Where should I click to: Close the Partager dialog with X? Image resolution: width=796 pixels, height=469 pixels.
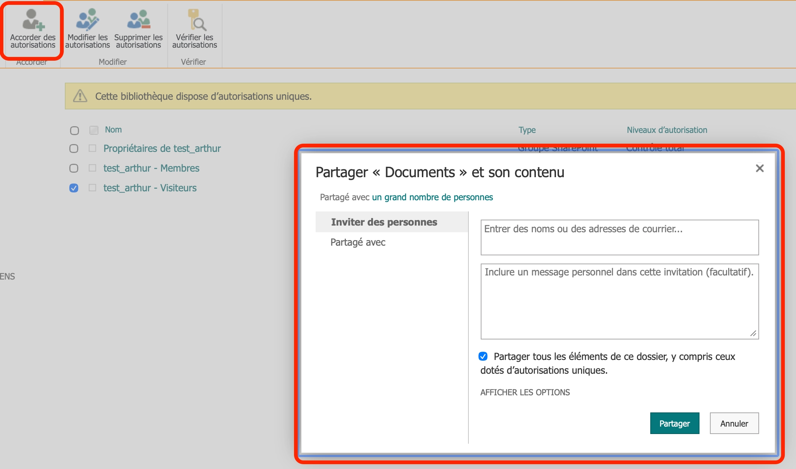pyautogui.click(x=759, y=168)
